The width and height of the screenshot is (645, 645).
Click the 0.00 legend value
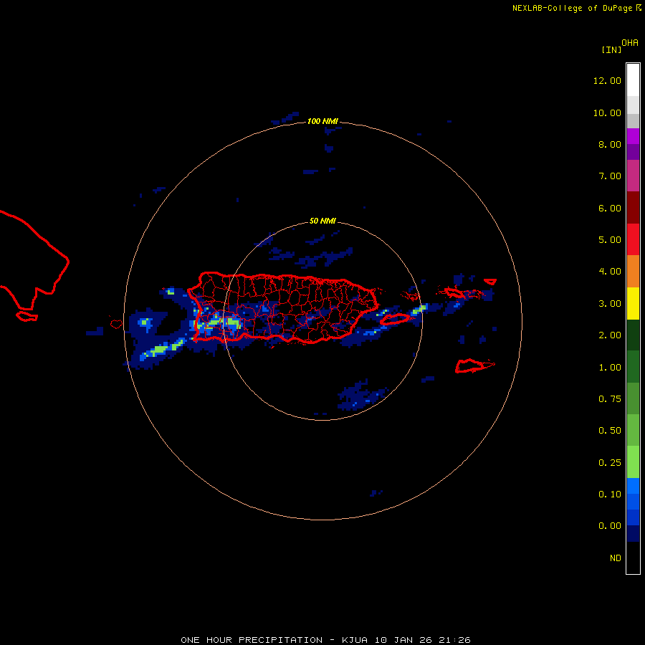(x=610, y=526)
